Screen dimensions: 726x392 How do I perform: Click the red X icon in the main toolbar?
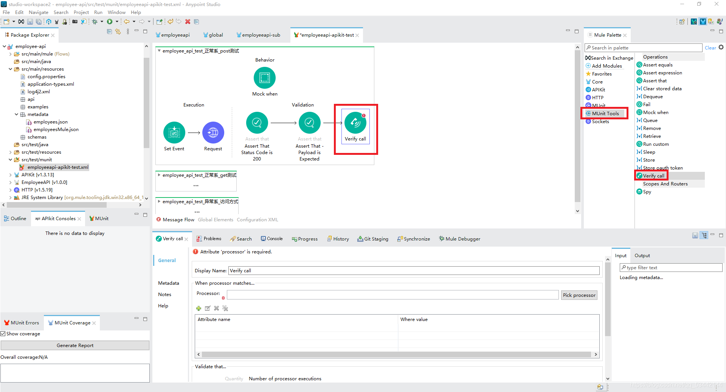pyautogui.click(x=188, y=22)
